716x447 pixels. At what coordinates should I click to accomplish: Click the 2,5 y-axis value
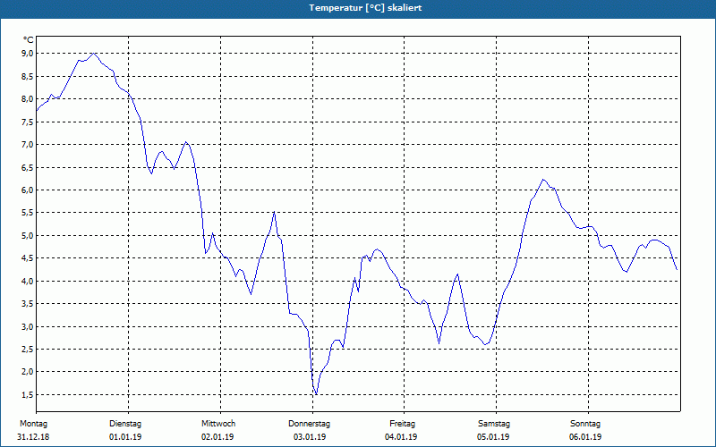click(x=28, y=349)
